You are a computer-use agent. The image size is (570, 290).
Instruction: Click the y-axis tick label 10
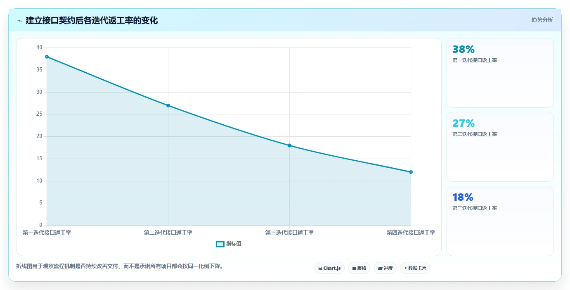[x=39, y=181]
